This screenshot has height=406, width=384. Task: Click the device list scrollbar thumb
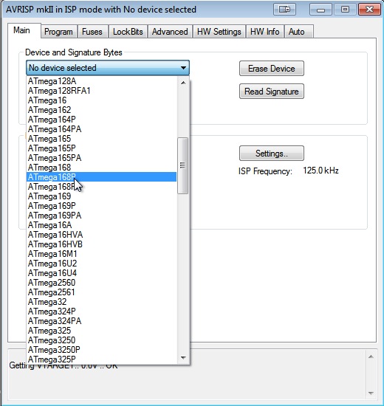point(182,165)
